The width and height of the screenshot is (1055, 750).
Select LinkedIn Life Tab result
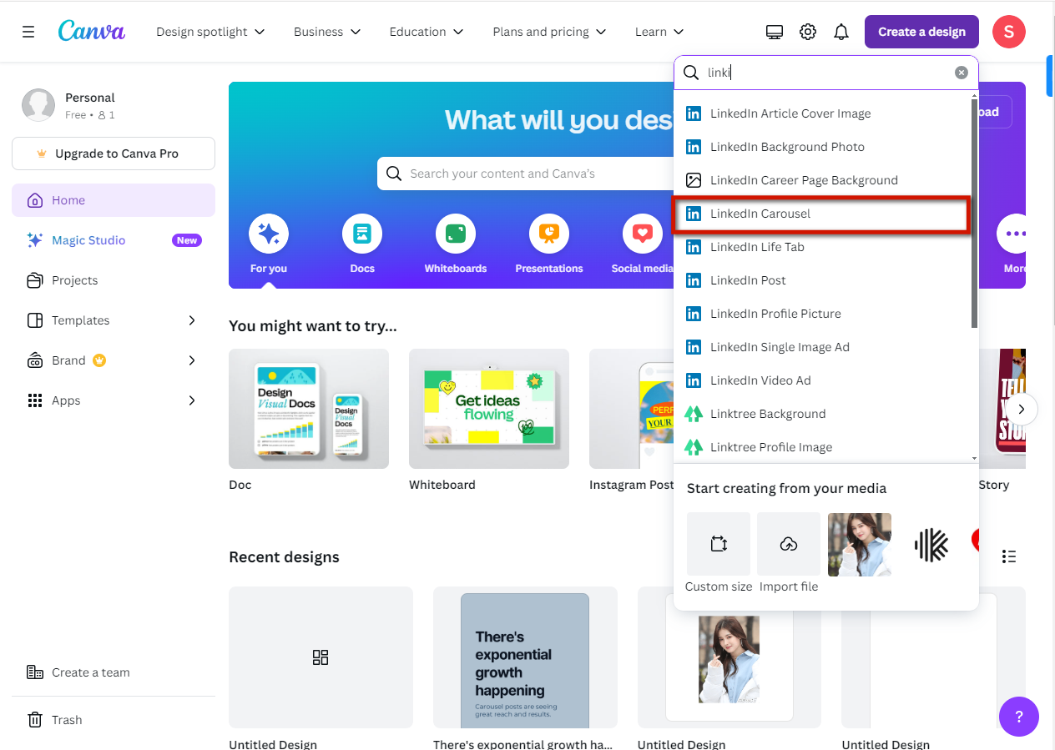point(821,247)
